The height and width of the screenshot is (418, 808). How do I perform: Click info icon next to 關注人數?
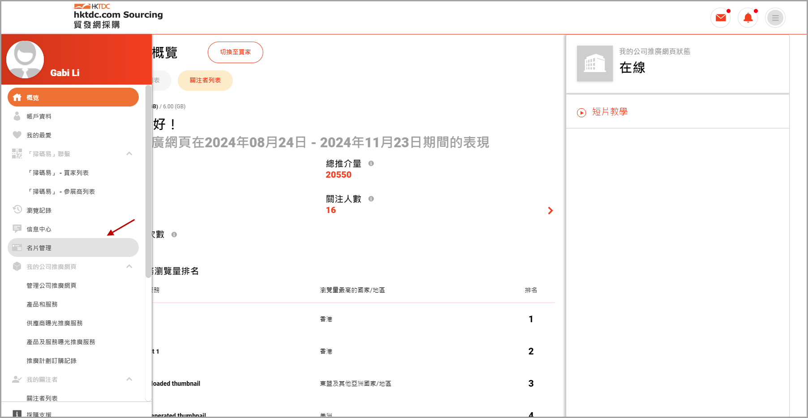[x=371, y=199]
